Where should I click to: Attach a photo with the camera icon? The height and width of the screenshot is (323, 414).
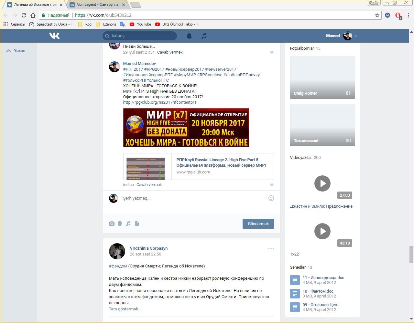112,224
